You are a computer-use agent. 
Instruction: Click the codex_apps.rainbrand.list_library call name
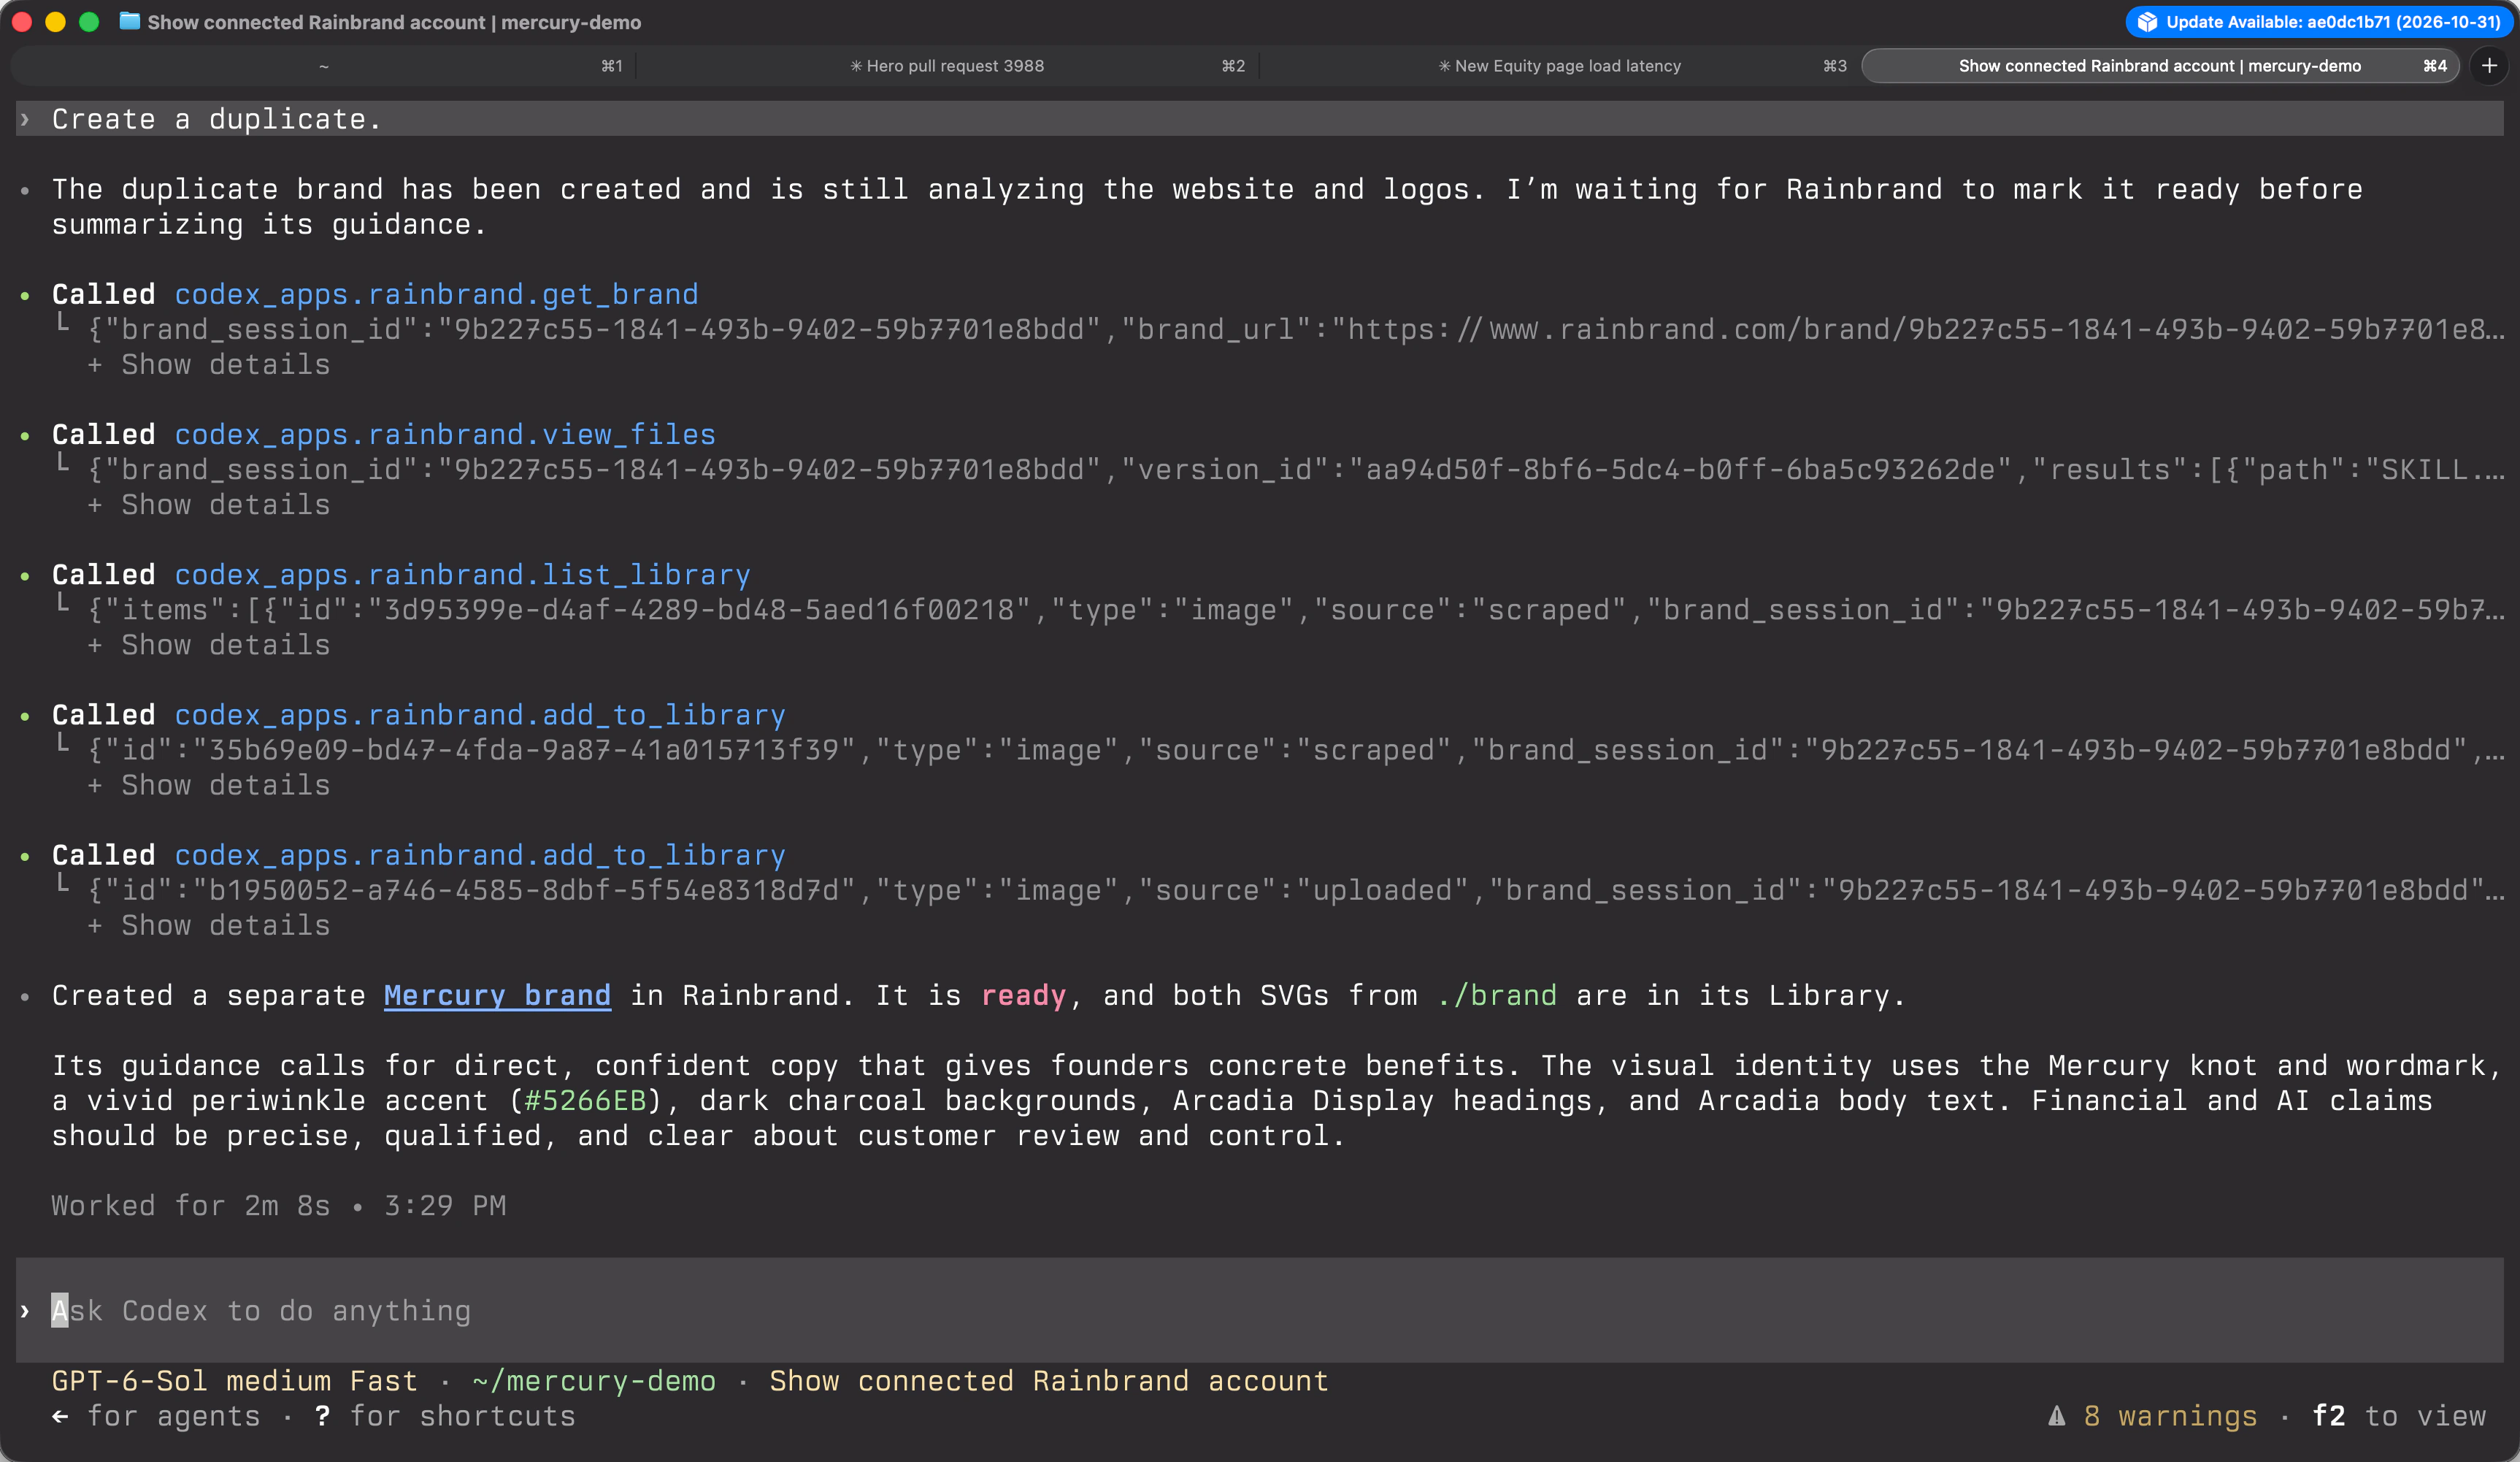pyautogui.click(x=462, y=575)
